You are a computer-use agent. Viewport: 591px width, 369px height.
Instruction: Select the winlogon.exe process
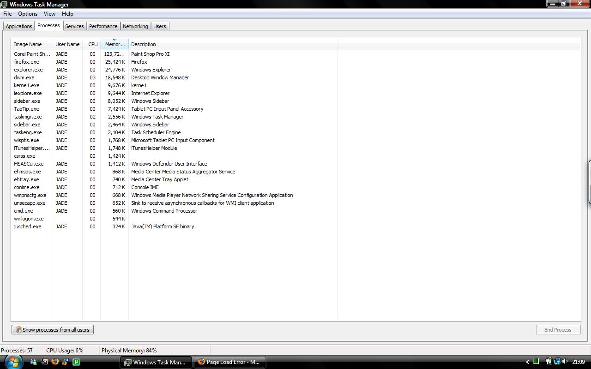[x=175, y=219]
